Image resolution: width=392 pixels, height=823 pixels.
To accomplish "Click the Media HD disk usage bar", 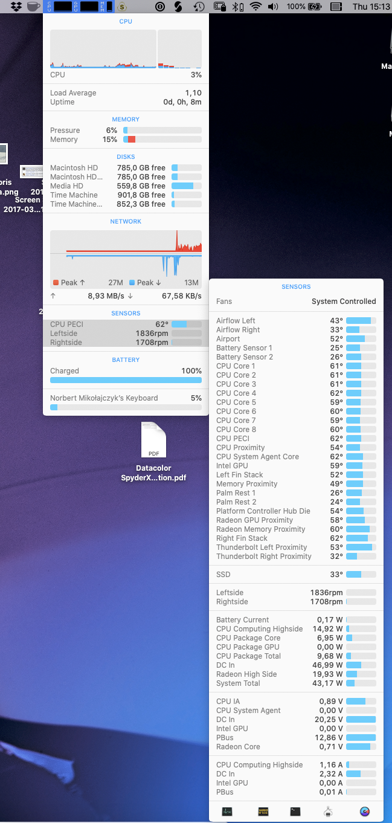I will click(x=187, y=186).
